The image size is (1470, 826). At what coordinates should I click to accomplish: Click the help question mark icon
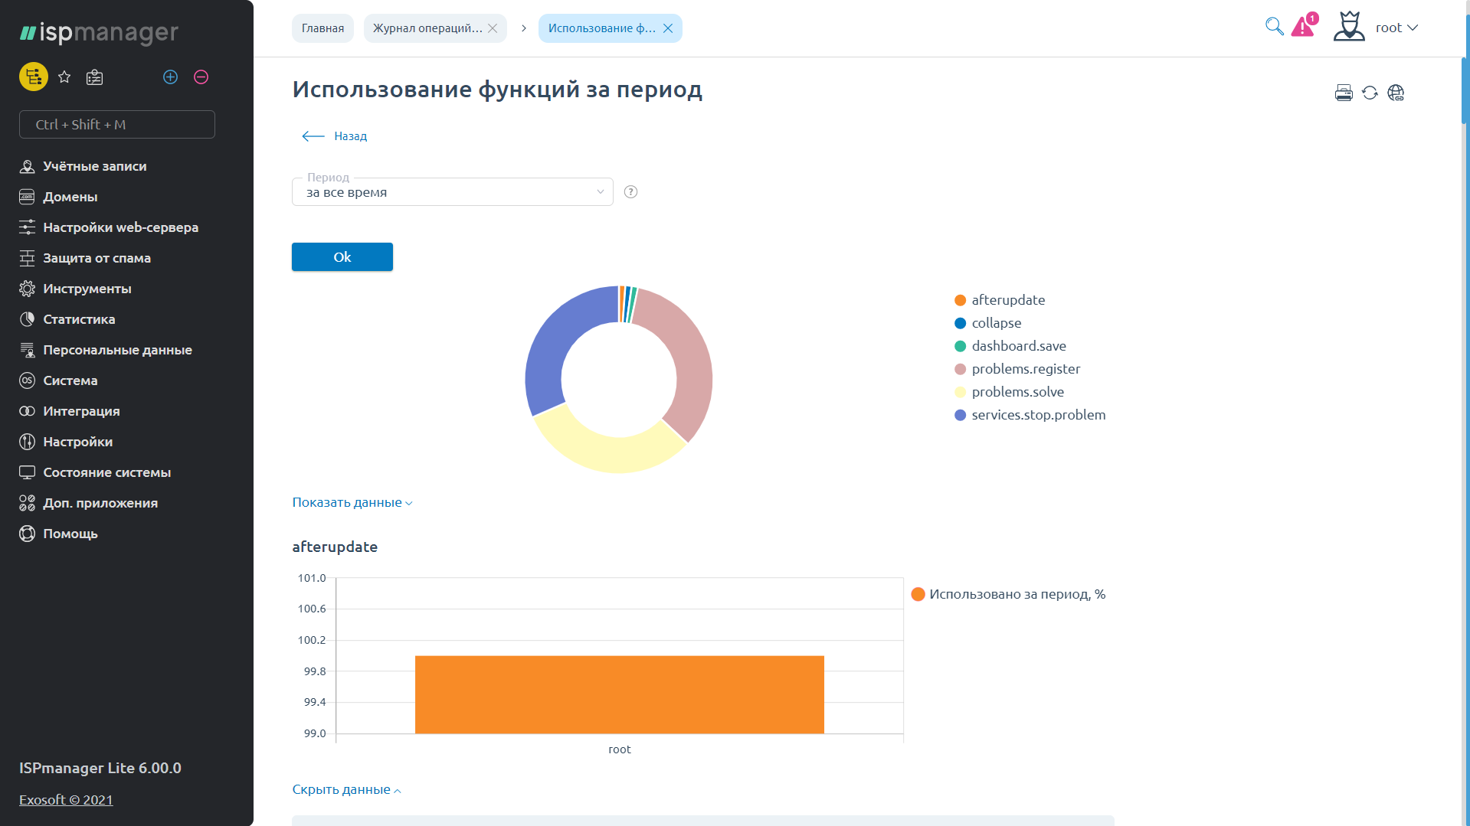click(630, 192)
